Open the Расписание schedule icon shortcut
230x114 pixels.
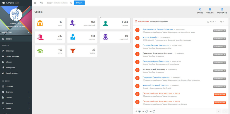pos(222,9)
